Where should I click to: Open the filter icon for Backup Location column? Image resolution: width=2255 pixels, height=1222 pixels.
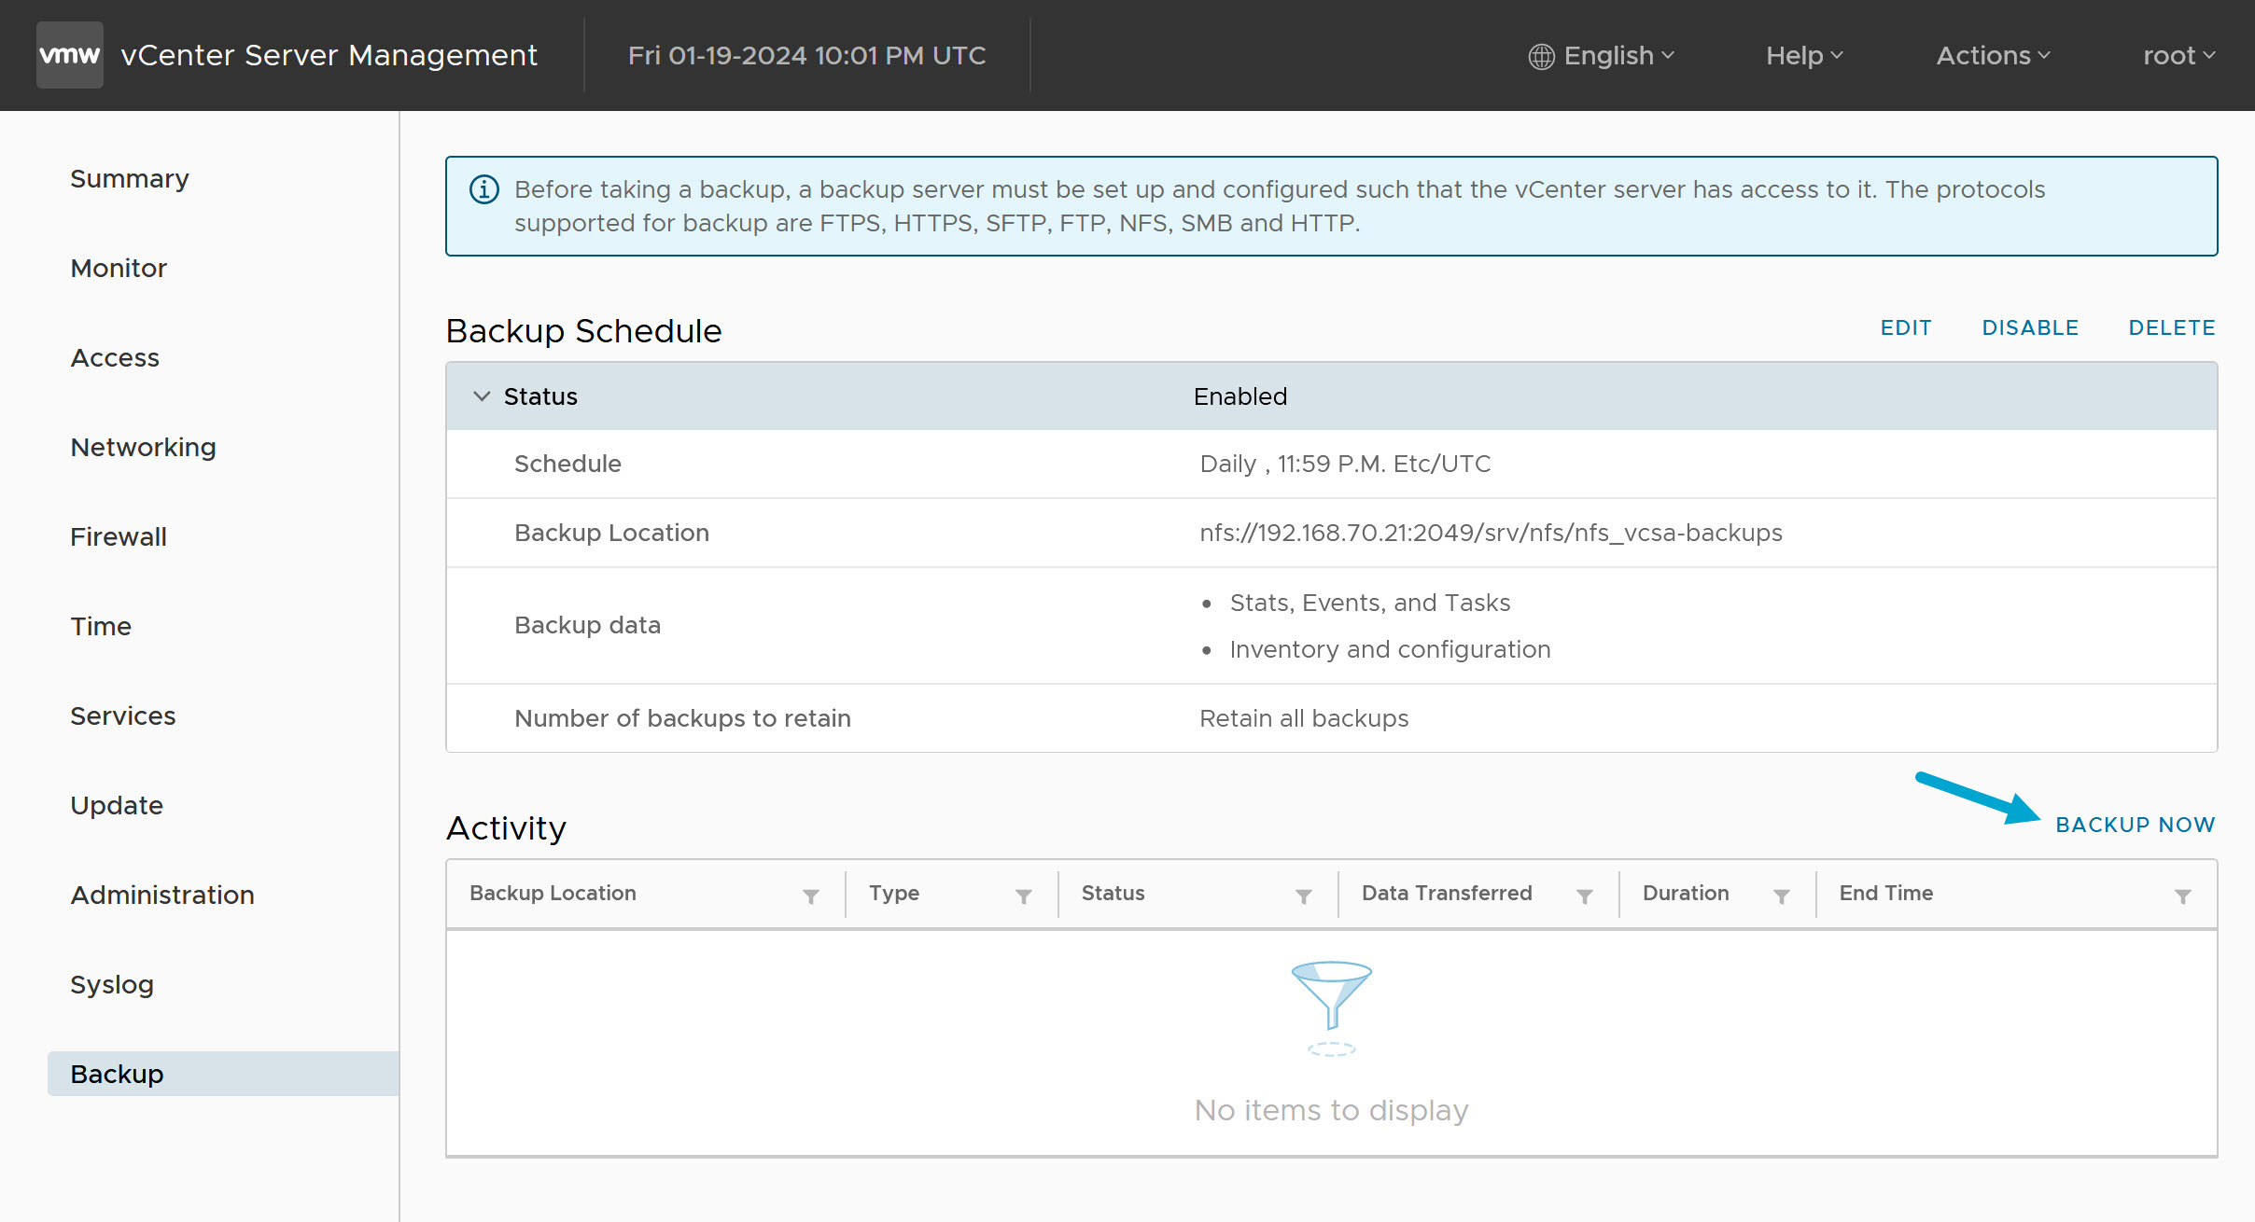click(x=810, y=894)
